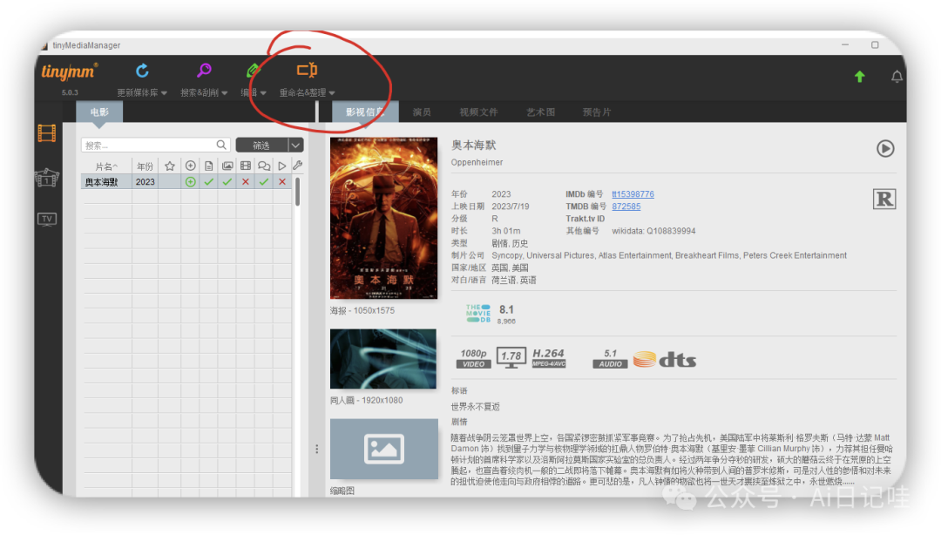Click the 1.78 aspect ratio badge

coord(511,357)
